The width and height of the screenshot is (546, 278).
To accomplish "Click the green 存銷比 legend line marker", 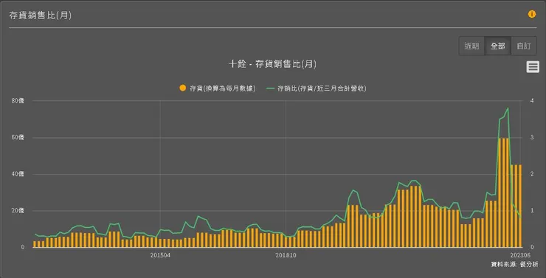I will coord(271,88).
